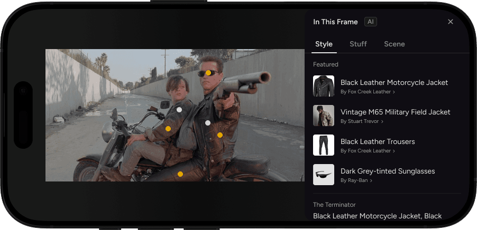Image resolution: width=477 pixels, height=230 pixels.
Task: Tap the yellow hotspot on boy's jacket
Action: 168,129
